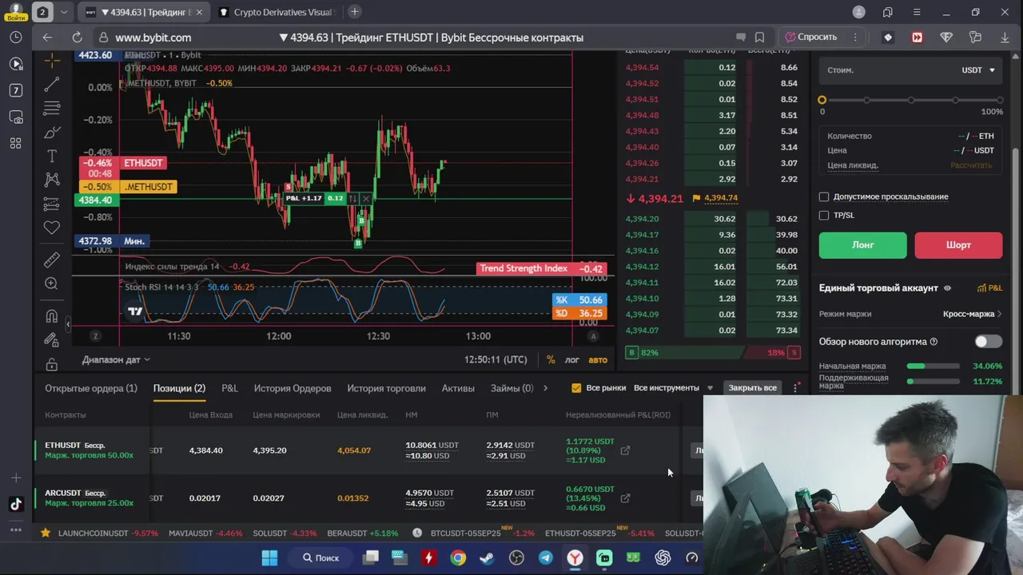The height and width of the screenshot is (575, 1023).
Task: Open external share icon for ETHUSDT position
Action: tap(625, 450)
